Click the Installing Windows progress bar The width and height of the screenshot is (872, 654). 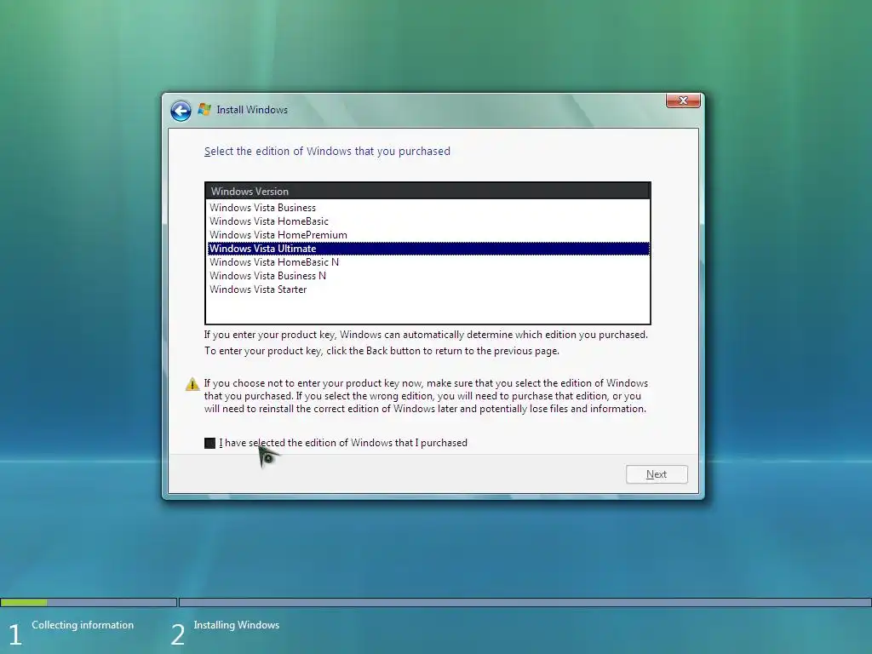coord(525,602)
